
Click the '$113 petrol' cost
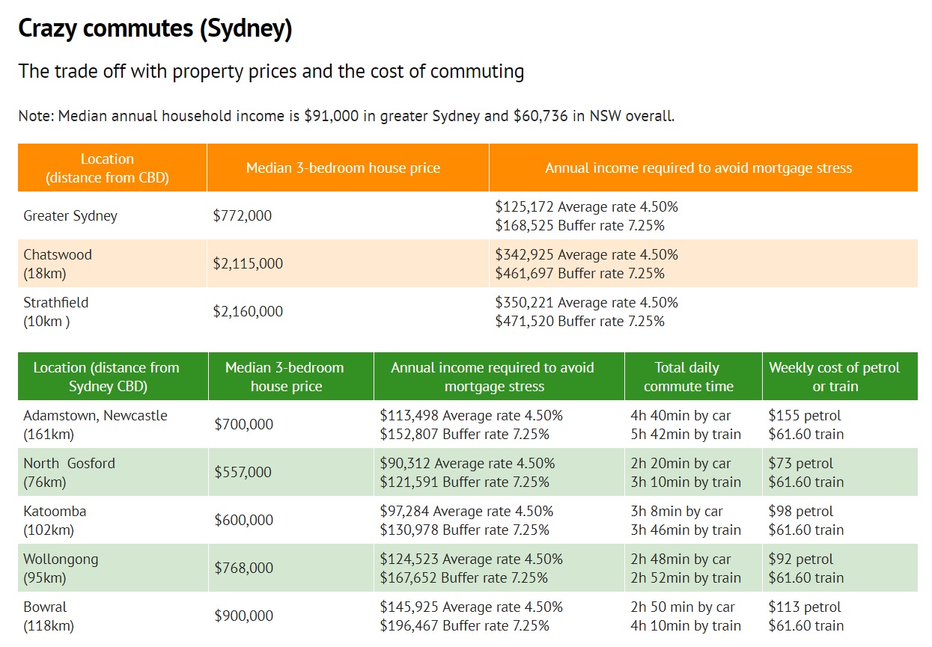point(805,607)
